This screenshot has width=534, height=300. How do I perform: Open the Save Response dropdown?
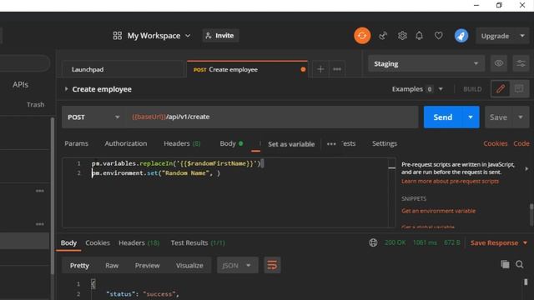click(499, 242)
